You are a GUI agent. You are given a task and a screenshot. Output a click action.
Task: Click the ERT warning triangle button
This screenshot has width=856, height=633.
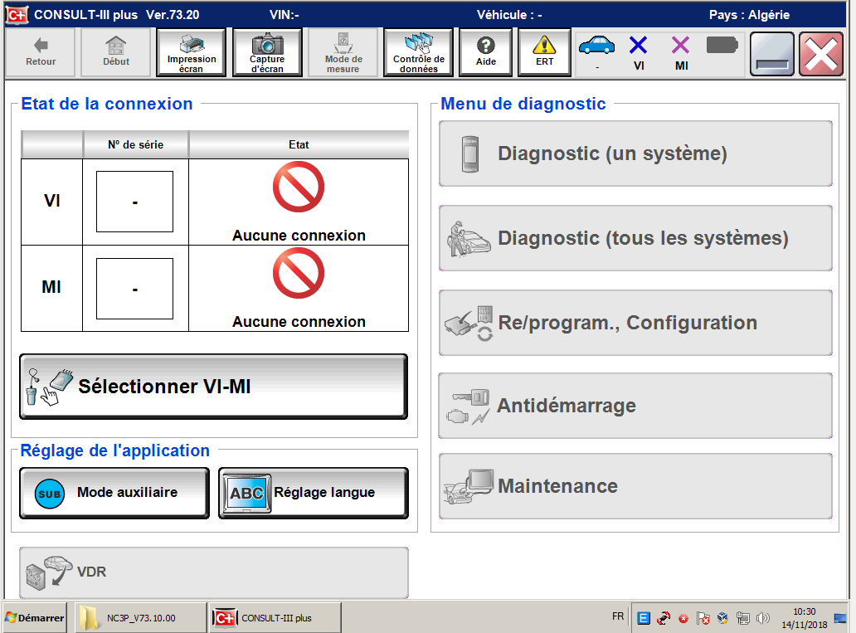544,52
